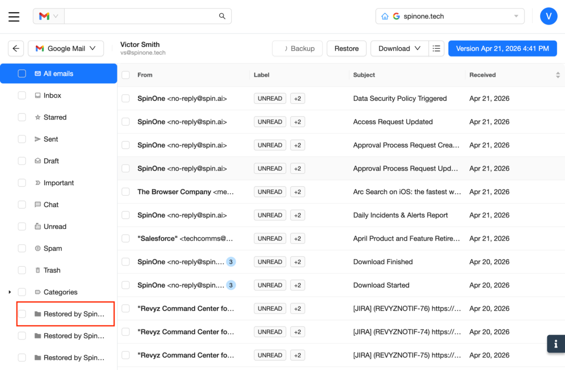Click the list view options icon
The height and width of the screenshot is (370, 565).
click(x=436, y=48)
